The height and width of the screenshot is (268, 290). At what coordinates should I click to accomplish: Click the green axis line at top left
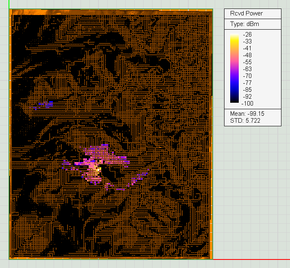point(9,4)
